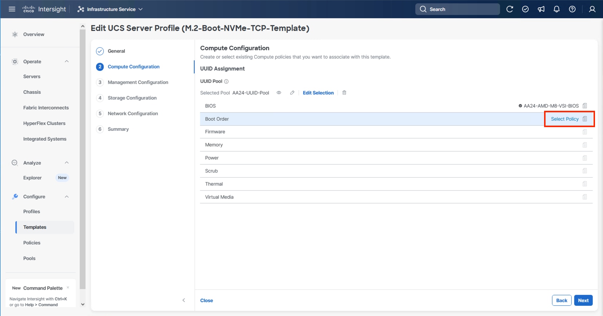Click the sidebar scroll down arrow
603x316 pixels.
[x=83, y=304]
